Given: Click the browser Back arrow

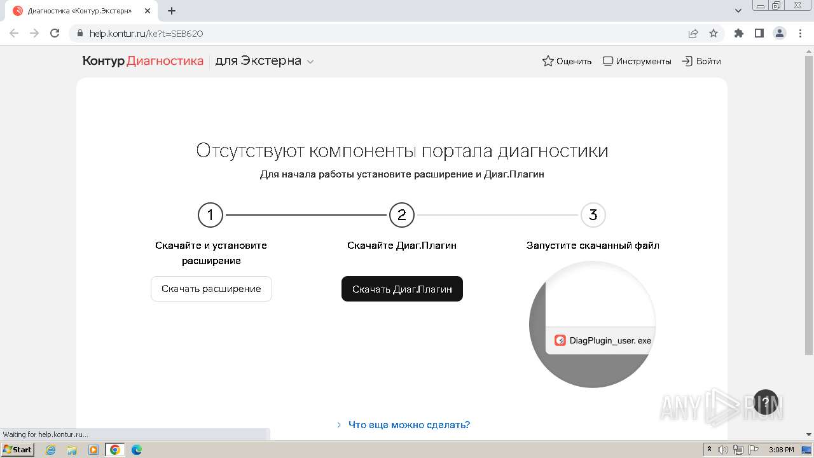Looking at the screenshot, I should pyautogui.click(x=14, y=34).
